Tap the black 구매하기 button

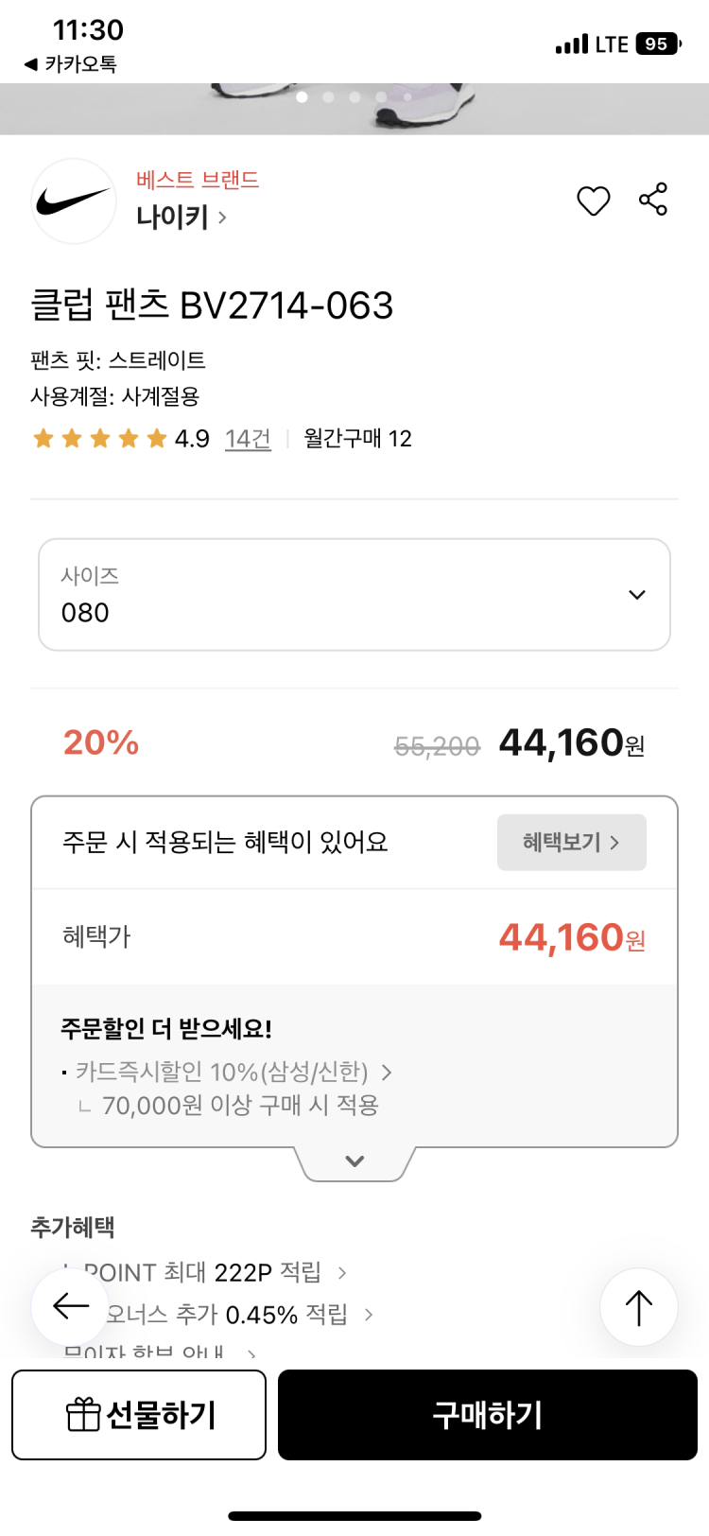488,1415
